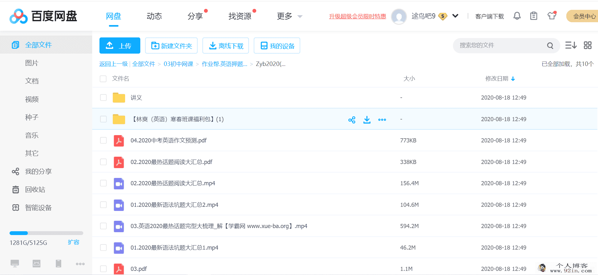Select checkbox for 02.2020最热话题阅读大汇总.mp4
598x275 pixels.
(x=103, y=183)
